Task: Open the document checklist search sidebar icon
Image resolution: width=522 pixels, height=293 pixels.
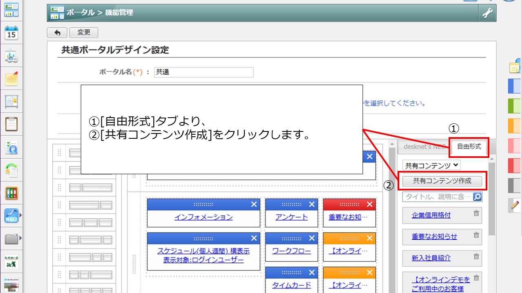Action: (x=11, y=147)
